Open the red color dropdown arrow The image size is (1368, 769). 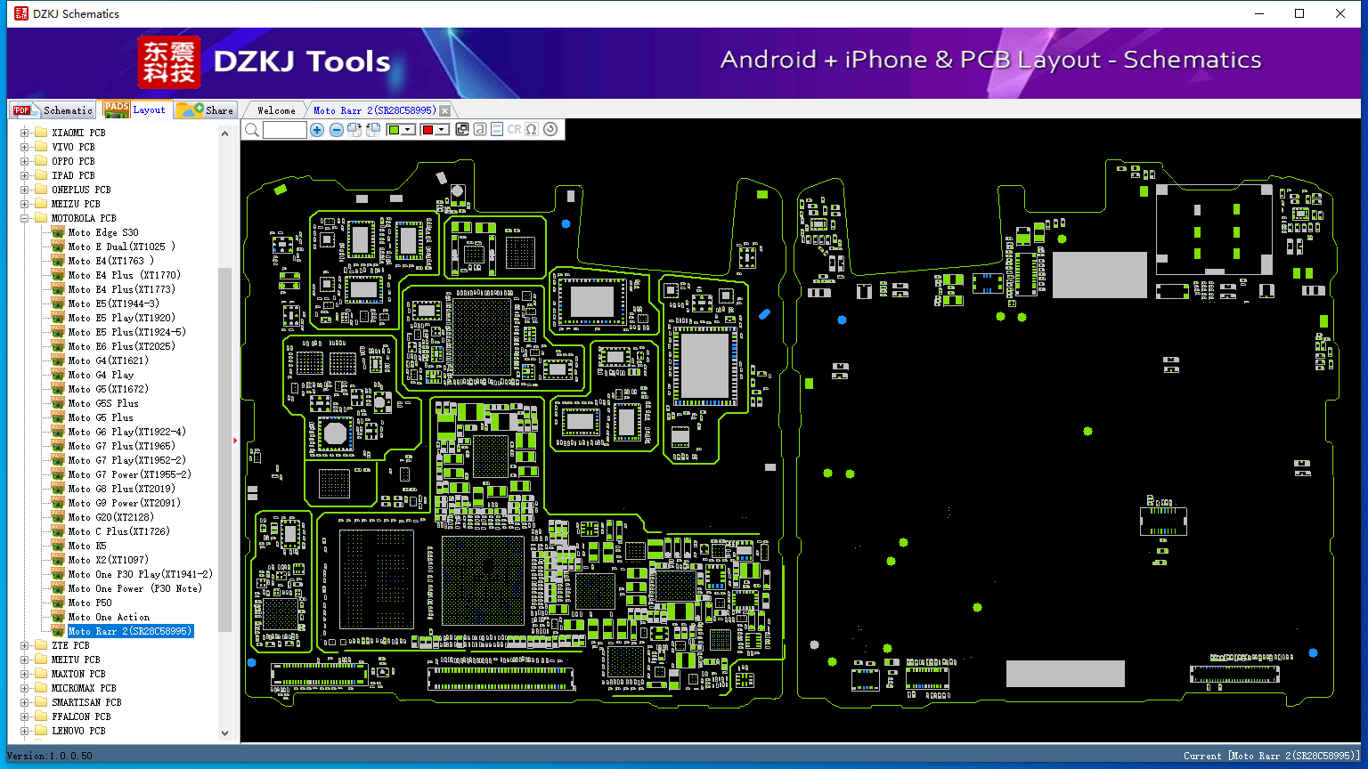click(443, 130)
